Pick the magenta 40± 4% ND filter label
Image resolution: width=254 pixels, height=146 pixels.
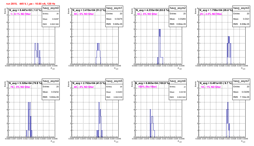84,87
